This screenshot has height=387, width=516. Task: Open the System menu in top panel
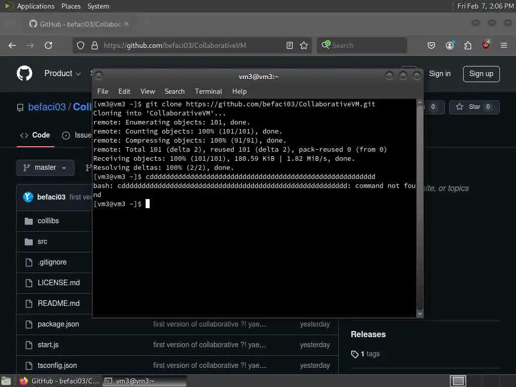[98, 6]
